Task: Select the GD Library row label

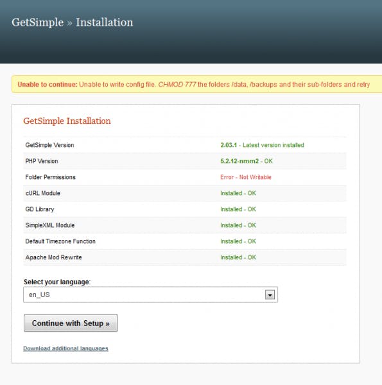Action: 40,209
